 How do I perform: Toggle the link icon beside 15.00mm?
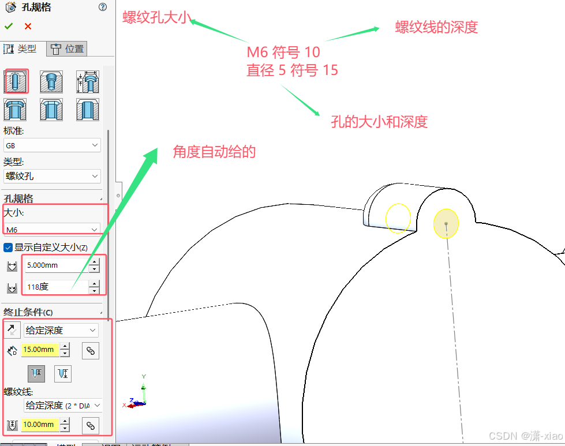(x=91, y=351)
